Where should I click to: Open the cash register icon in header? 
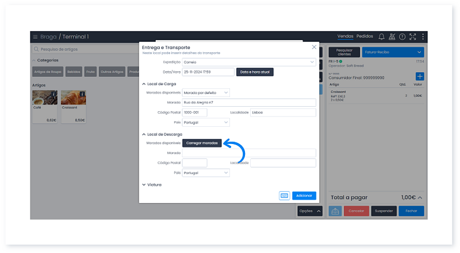pyautogui.click(x=392, y=37)
